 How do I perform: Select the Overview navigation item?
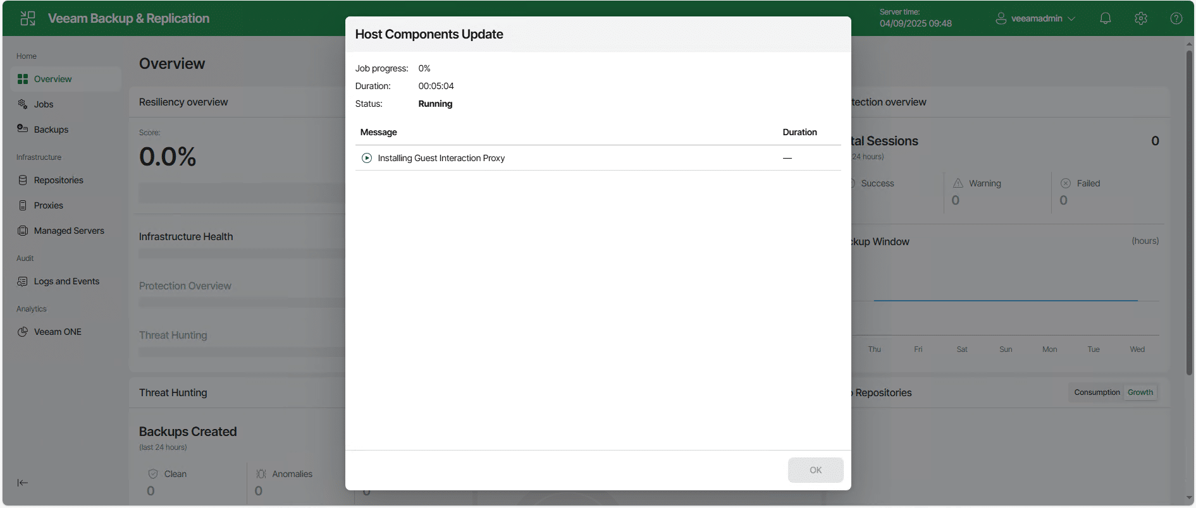53,79
